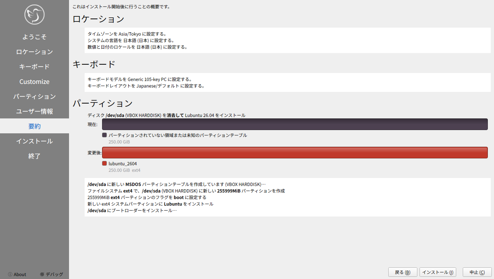This screenshot has width=494, height=279.
Task: Click the bootloader install line
Action: pyautogui.click(x=132, y=210)
